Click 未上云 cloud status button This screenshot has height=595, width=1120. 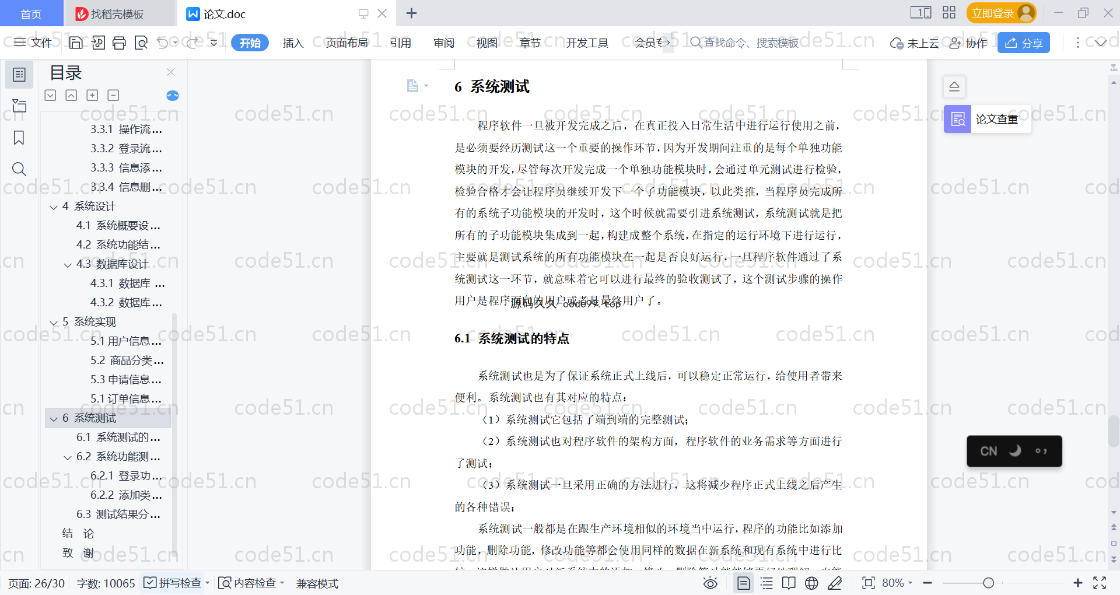click(915, 43)
